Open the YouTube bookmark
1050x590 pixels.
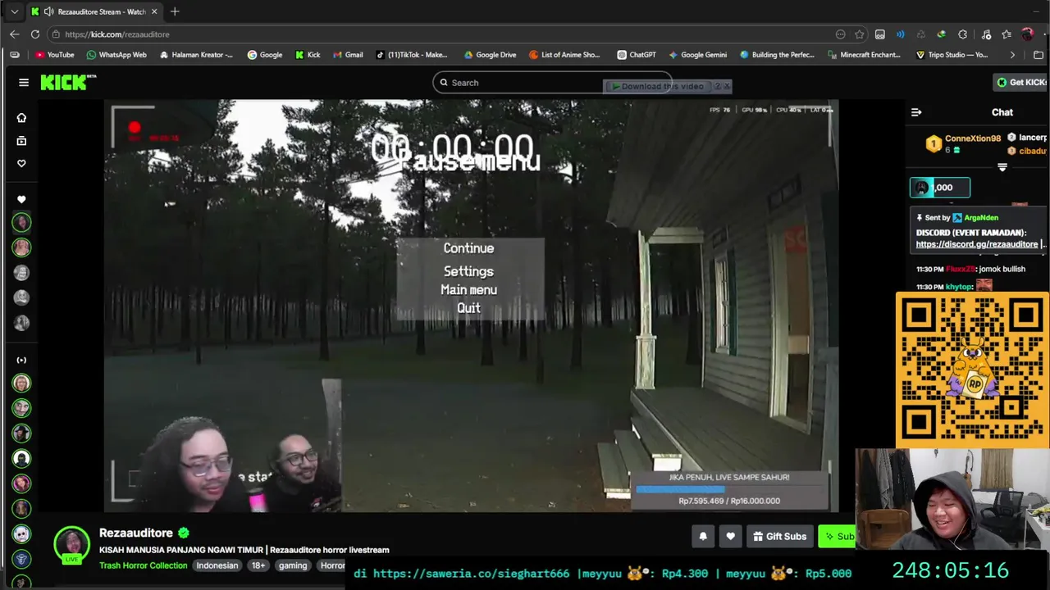pyautogui.click(x=54, y=55)
